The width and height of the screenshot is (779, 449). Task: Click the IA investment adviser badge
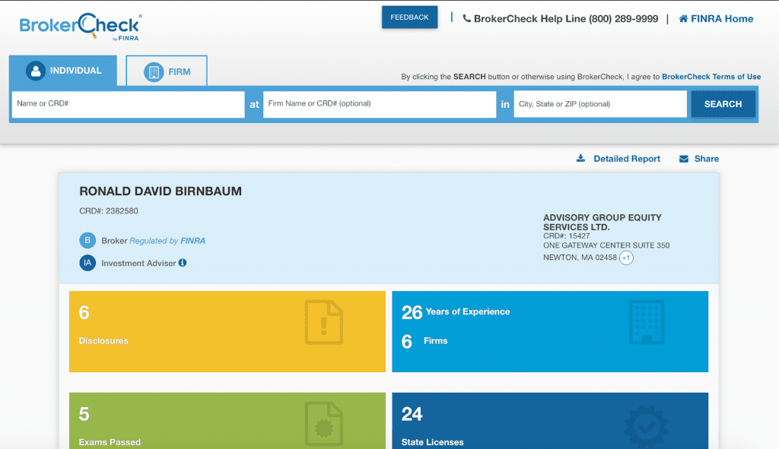point(87,263)
